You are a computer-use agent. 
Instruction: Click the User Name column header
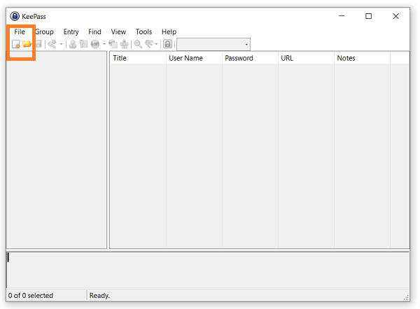[x=194, y=58]
